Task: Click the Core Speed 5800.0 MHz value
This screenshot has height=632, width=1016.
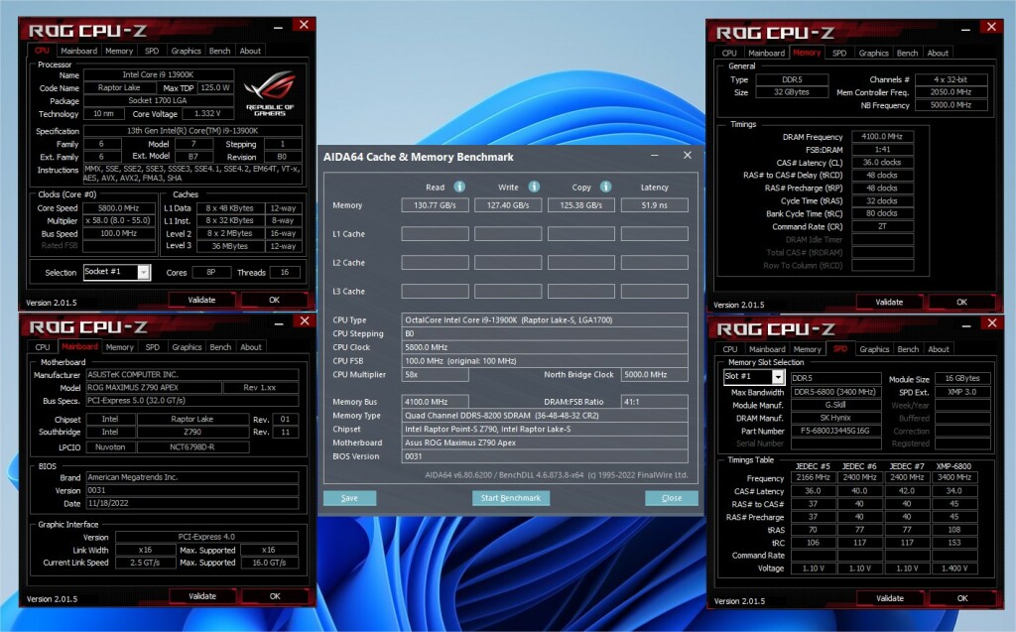Action: coord(119,208)
